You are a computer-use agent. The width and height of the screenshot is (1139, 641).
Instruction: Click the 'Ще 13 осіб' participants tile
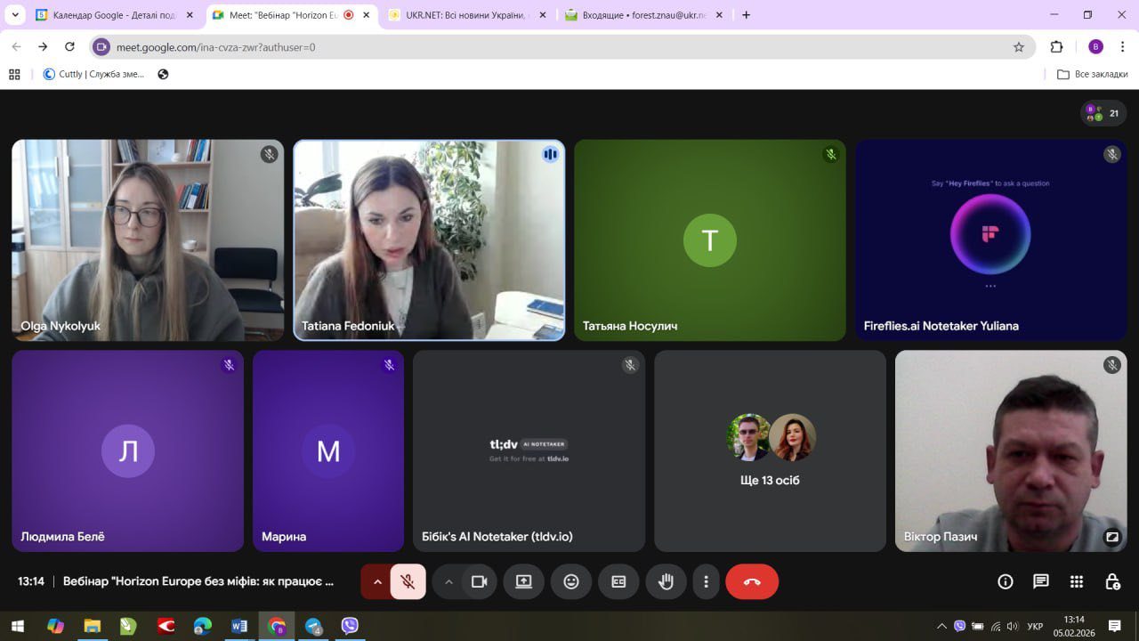[770, 450]
